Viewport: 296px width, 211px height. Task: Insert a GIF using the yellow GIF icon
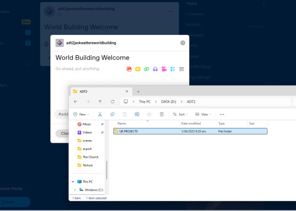pyautogui.click(x=138, y=69)
